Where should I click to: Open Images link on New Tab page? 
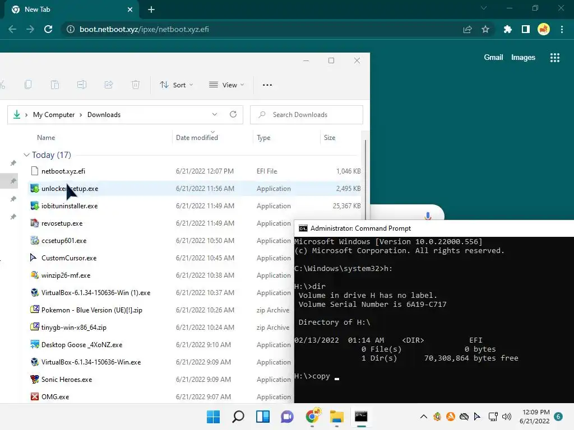click(x=523, y=58)
